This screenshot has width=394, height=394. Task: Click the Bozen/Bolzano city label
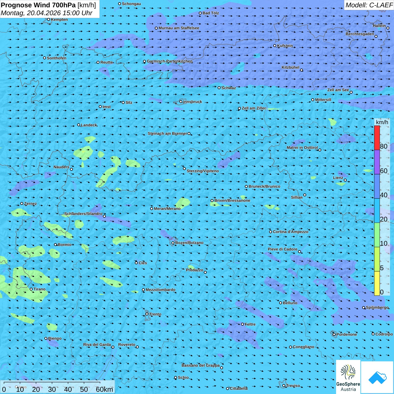[189, 243]
